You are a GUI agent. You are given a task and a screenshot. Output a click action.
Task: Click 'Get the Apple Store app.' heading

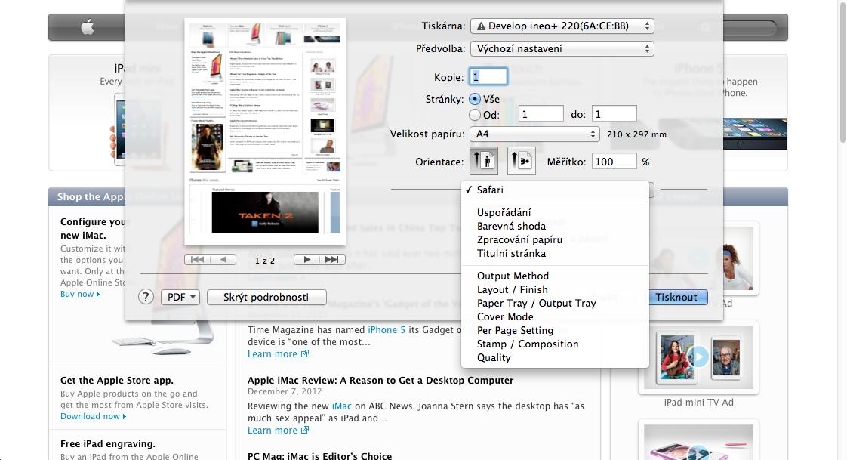tap(117, 381)
